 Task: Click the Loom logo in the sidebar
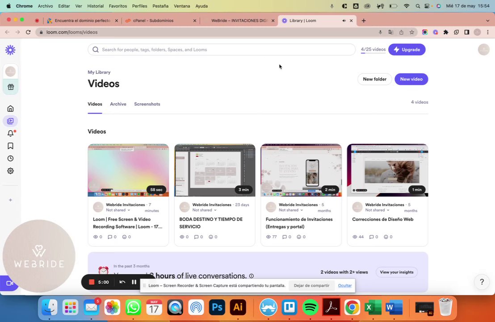pos(10,50)
